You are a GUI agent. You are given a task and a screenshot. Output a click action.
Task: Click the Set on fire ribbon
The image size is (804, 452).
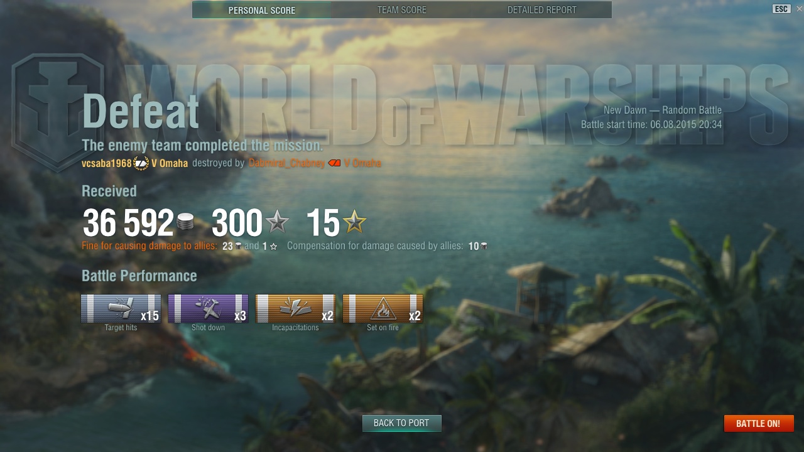point(383,308)
